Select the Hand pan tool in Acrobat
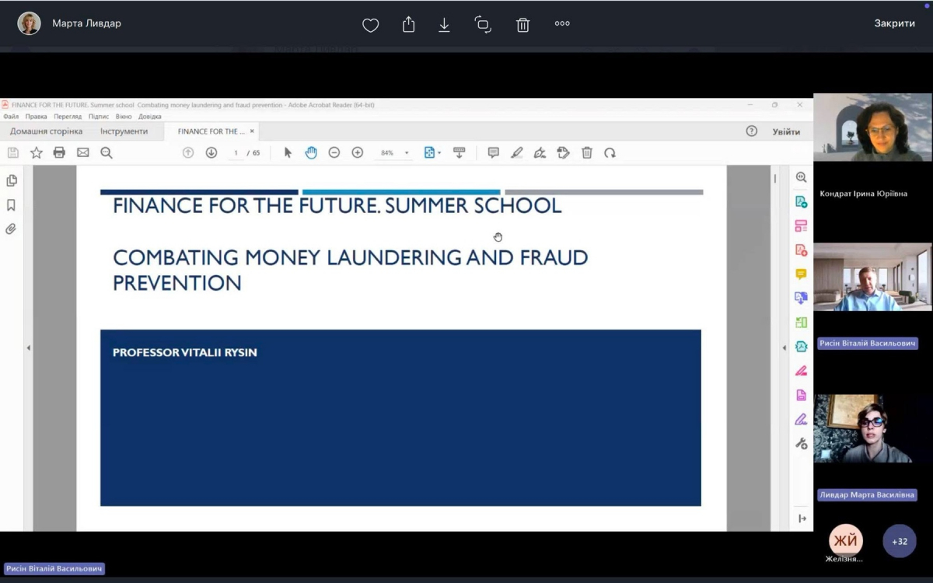Image resolution: width=933 pixels, height=583 pixels. click(x=311, y=153)
